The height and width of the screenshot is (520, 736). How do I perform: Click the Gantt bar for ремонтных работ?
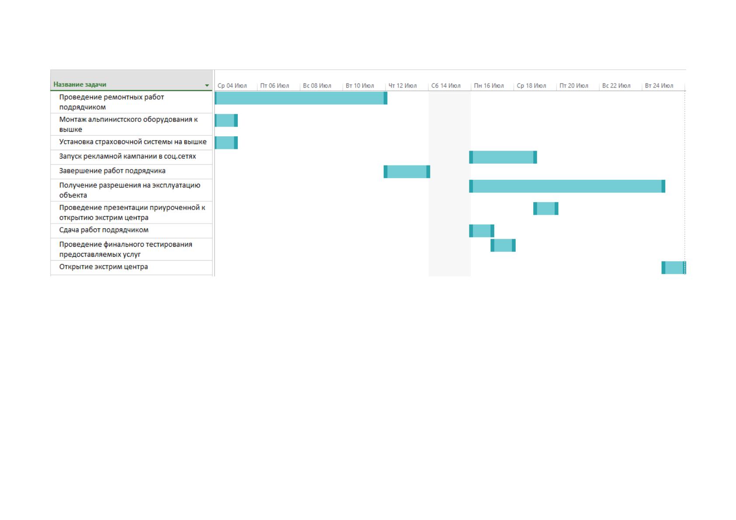tap(301, 98)
